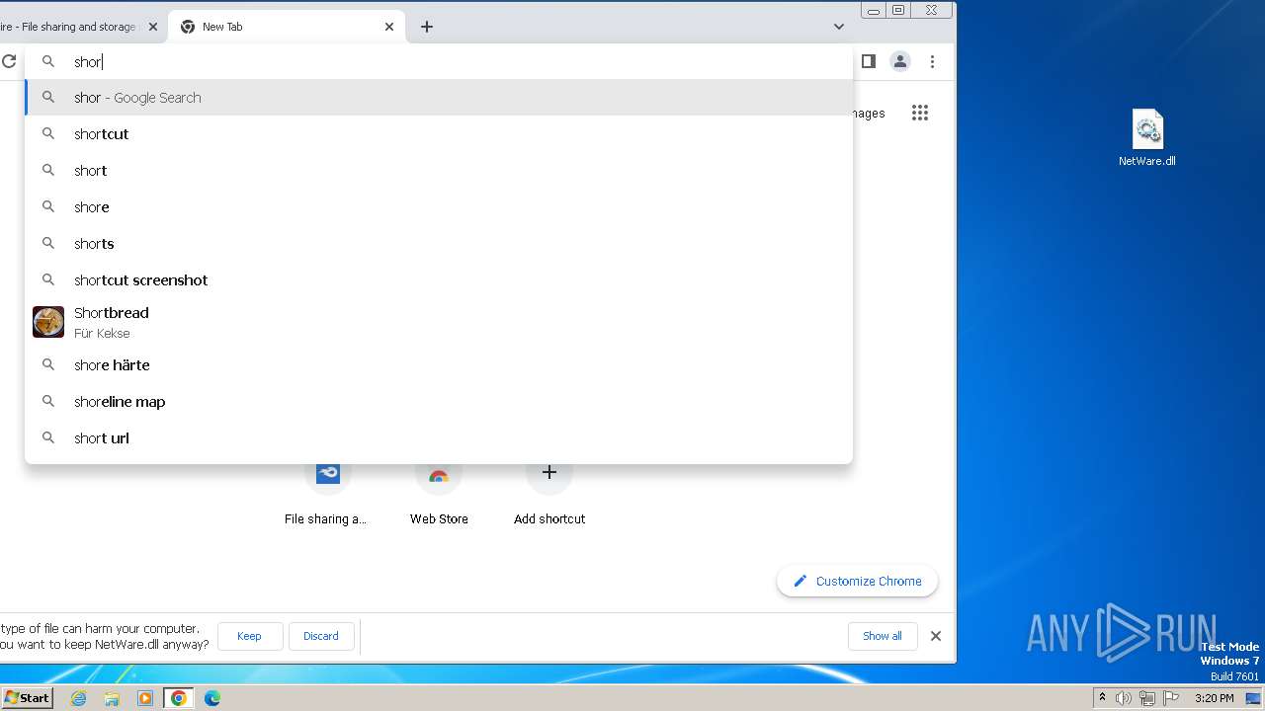Select the 'shor - Google Search' suggestion
The width and height of the screenshot is (1265, 711).
[x=439, y=98]
